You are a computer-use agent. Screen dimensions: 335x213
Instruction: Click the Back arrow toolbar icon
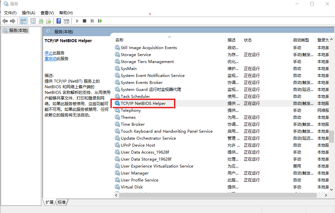point(5,21)
